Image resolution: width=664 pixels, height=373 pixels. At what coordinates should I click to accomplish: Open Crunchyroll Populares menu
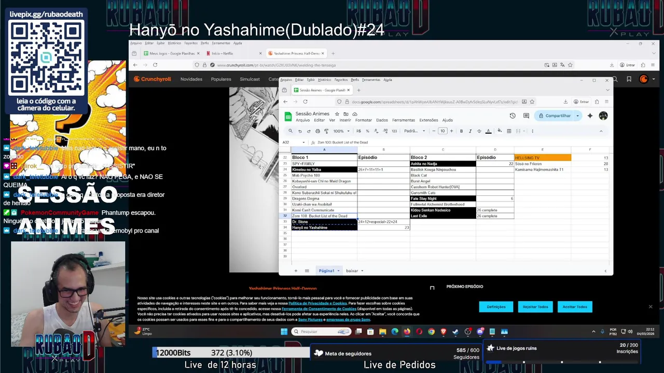[221, 79]
